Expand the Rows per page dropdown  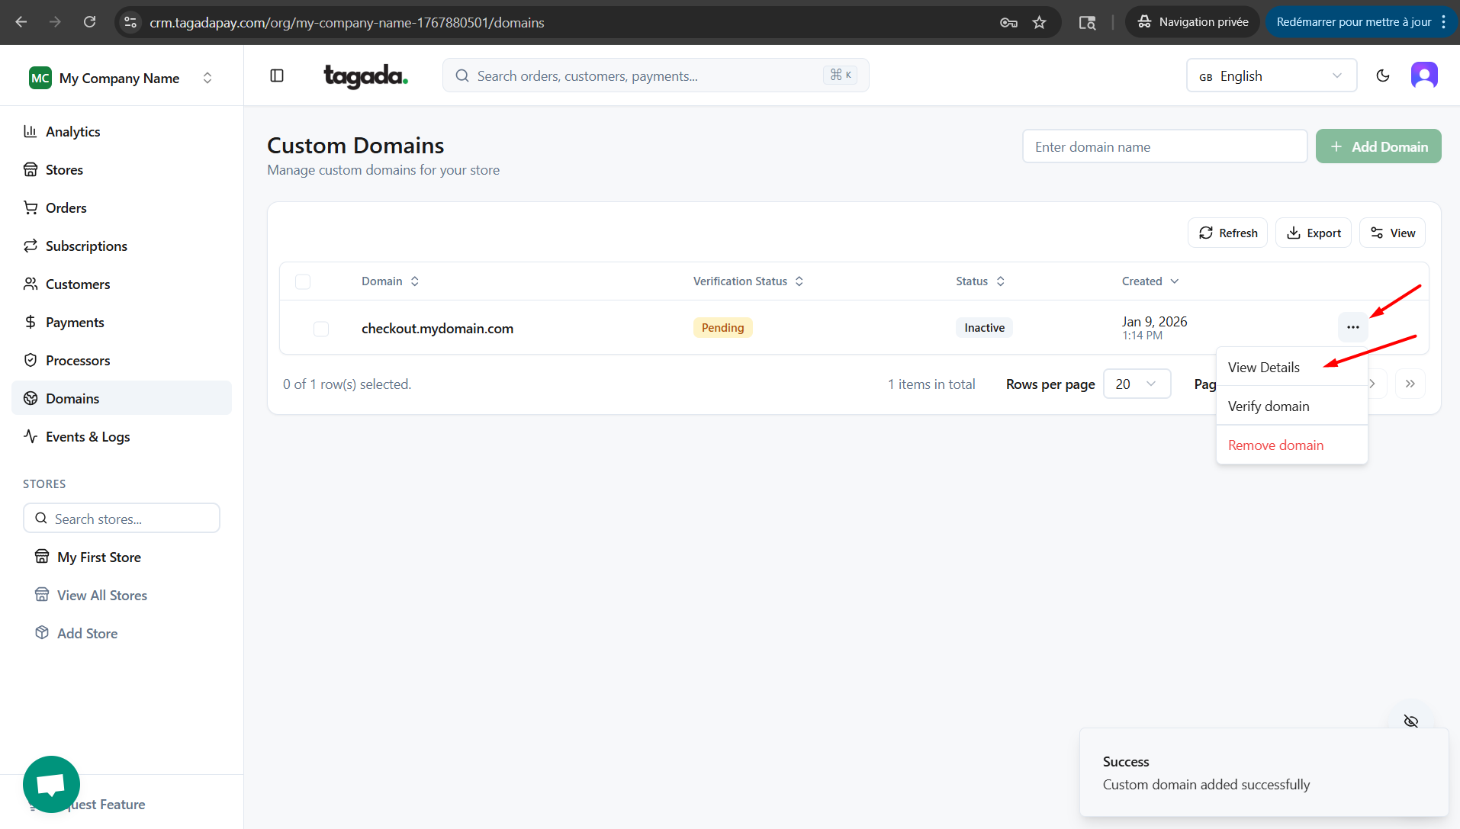[x=1136, y=384]
